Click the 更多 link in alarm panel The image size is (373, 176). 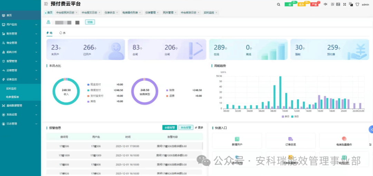tap(199, 127)
